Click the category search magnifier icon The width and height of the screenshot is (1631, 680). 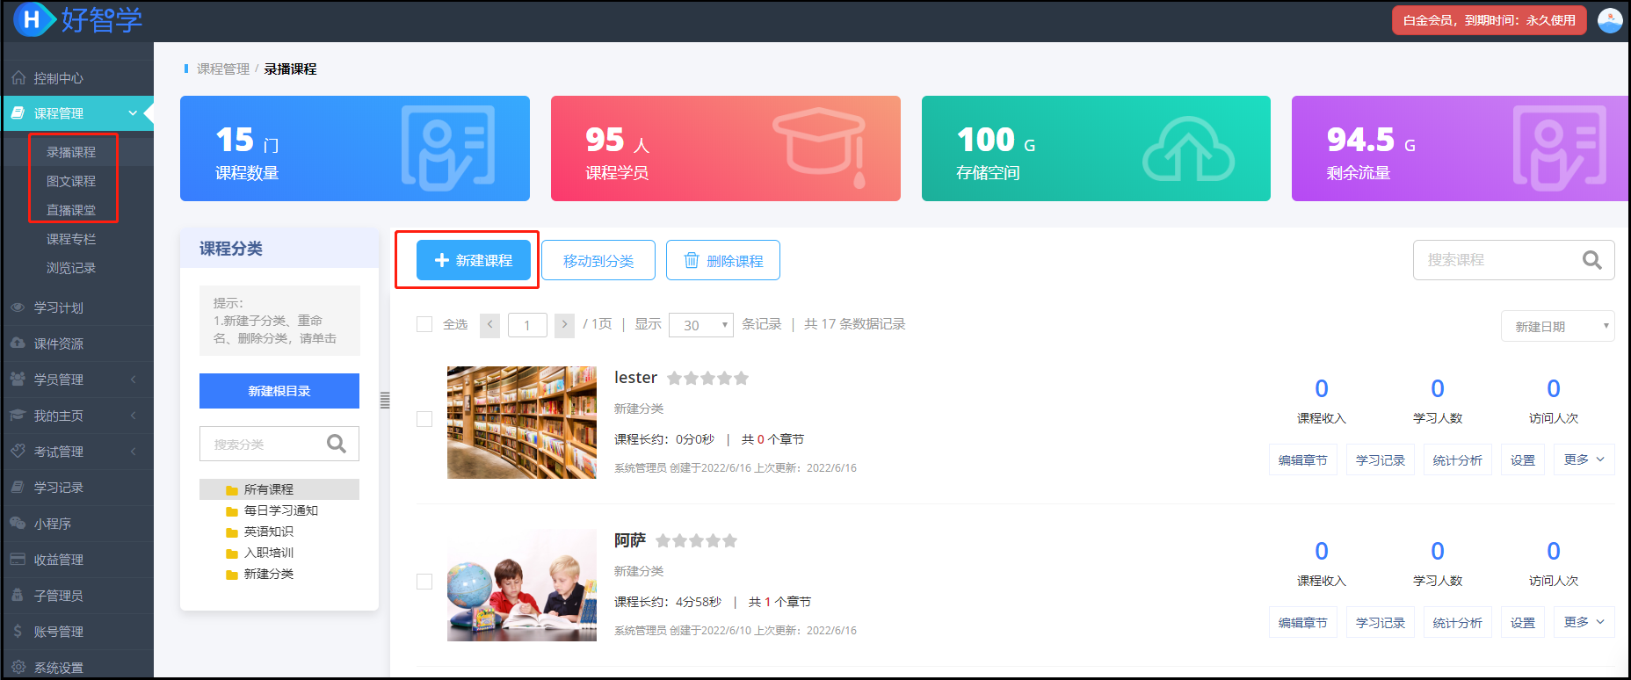337,444
